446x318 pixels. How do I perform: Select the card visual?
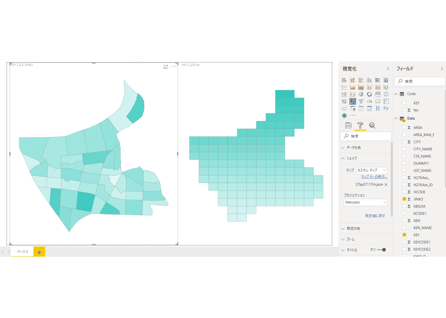point(378,101)
